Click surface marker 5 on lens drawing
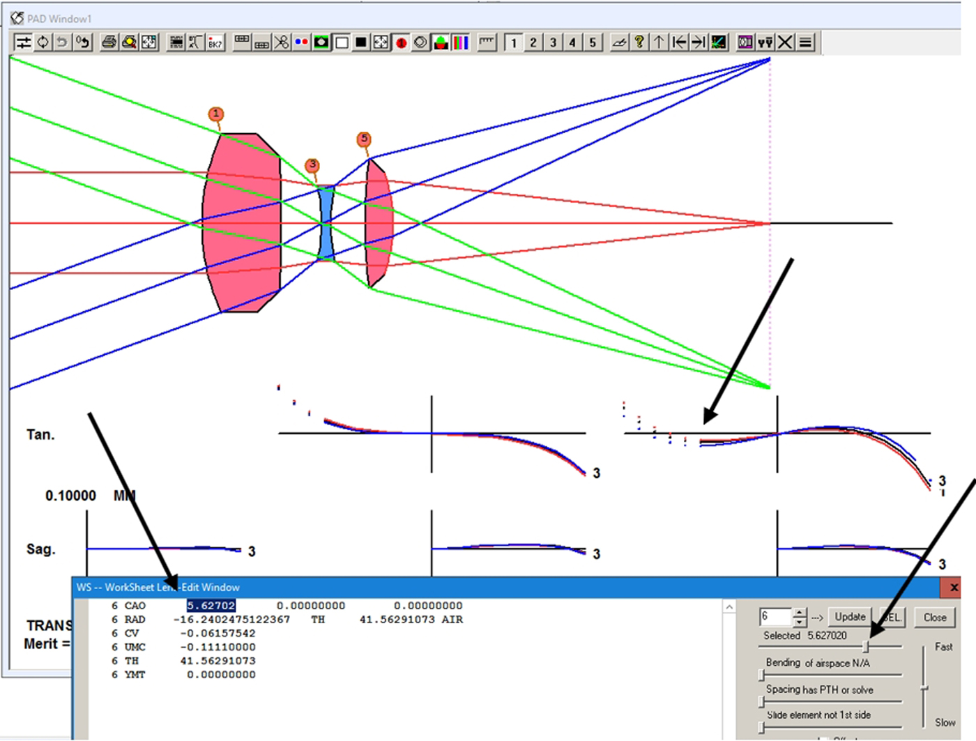 tap(363, 139)
